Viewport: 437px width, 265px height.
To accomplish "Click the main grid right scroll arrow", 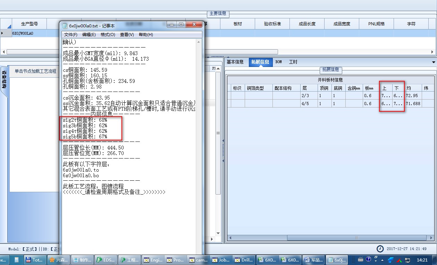I will pyautogui.click(x=433, y=52).
